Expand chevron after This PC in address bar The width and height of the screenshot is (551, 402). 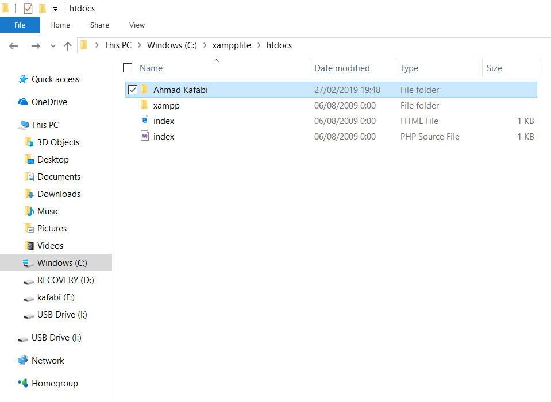click(140, 45)
